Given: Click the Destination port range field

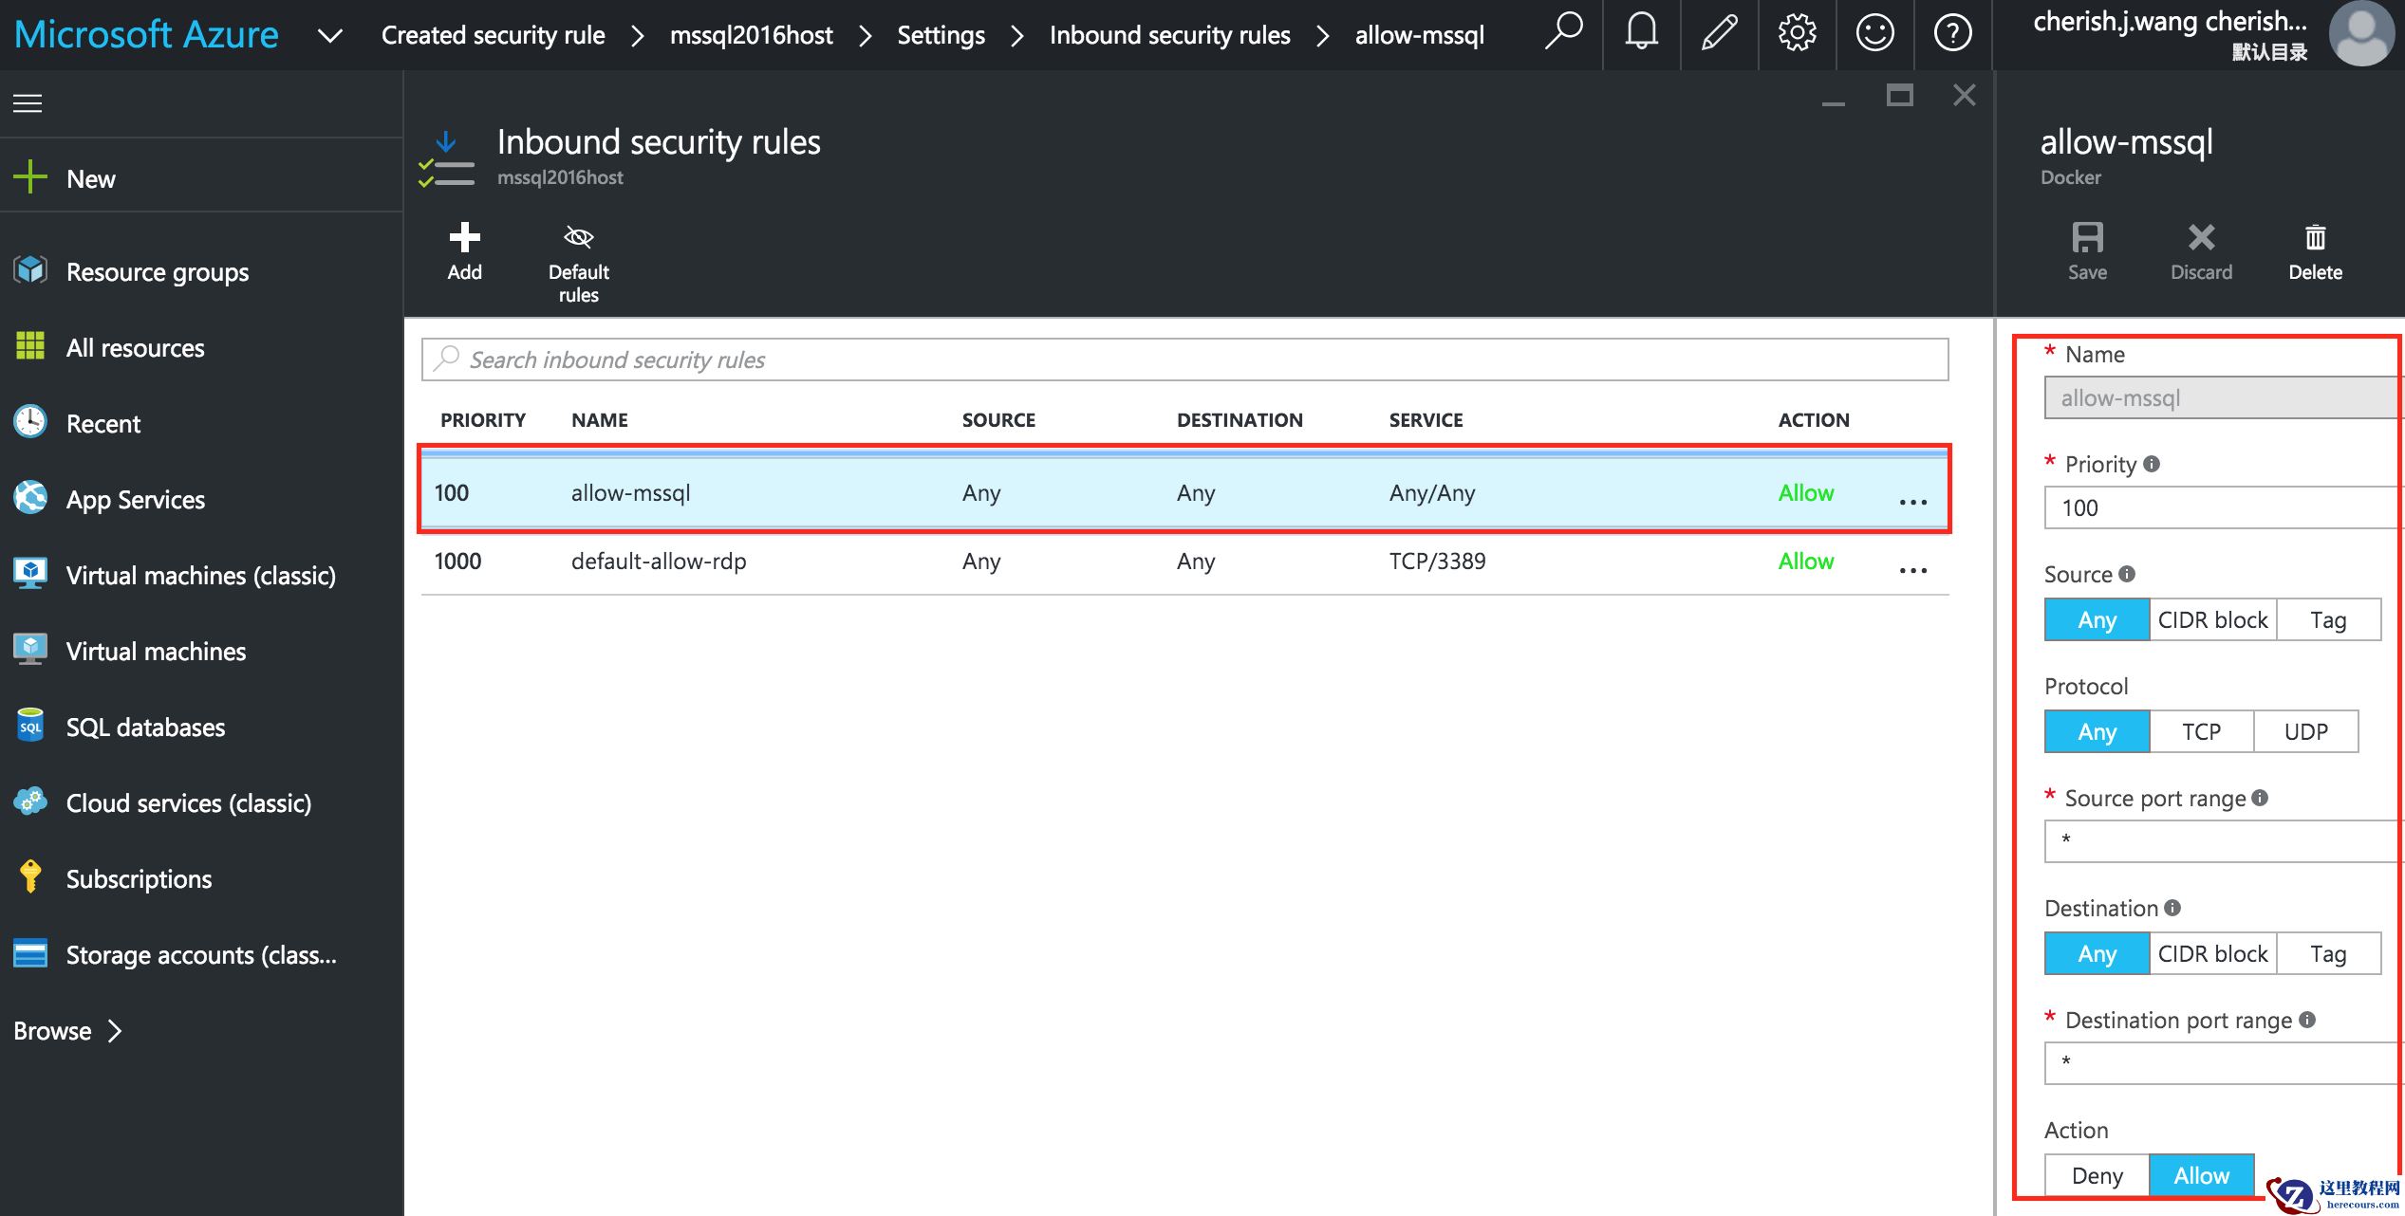Looking at the screenshot, I should tap(2224, 1063).
